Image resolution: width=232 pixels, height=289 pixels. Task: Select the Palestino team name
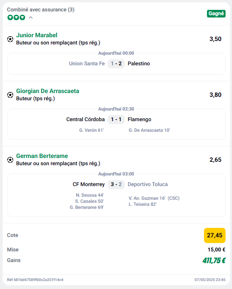(139, 63)
